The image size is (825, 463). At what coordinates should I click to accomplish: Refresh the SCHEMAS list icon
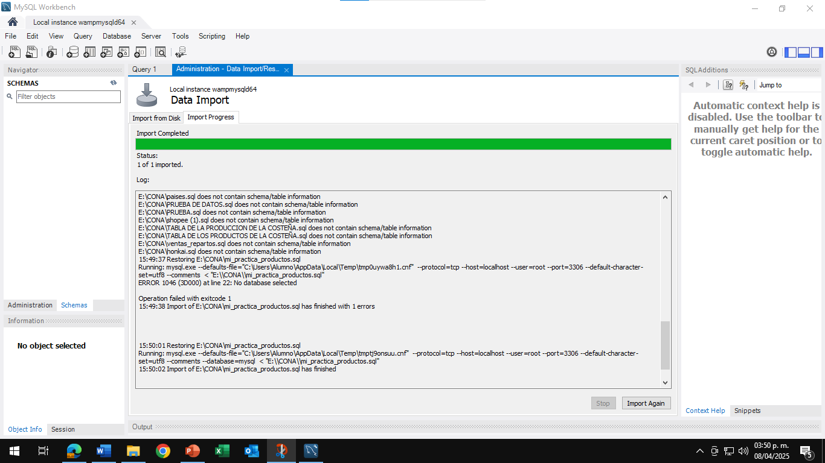(114, 83)
